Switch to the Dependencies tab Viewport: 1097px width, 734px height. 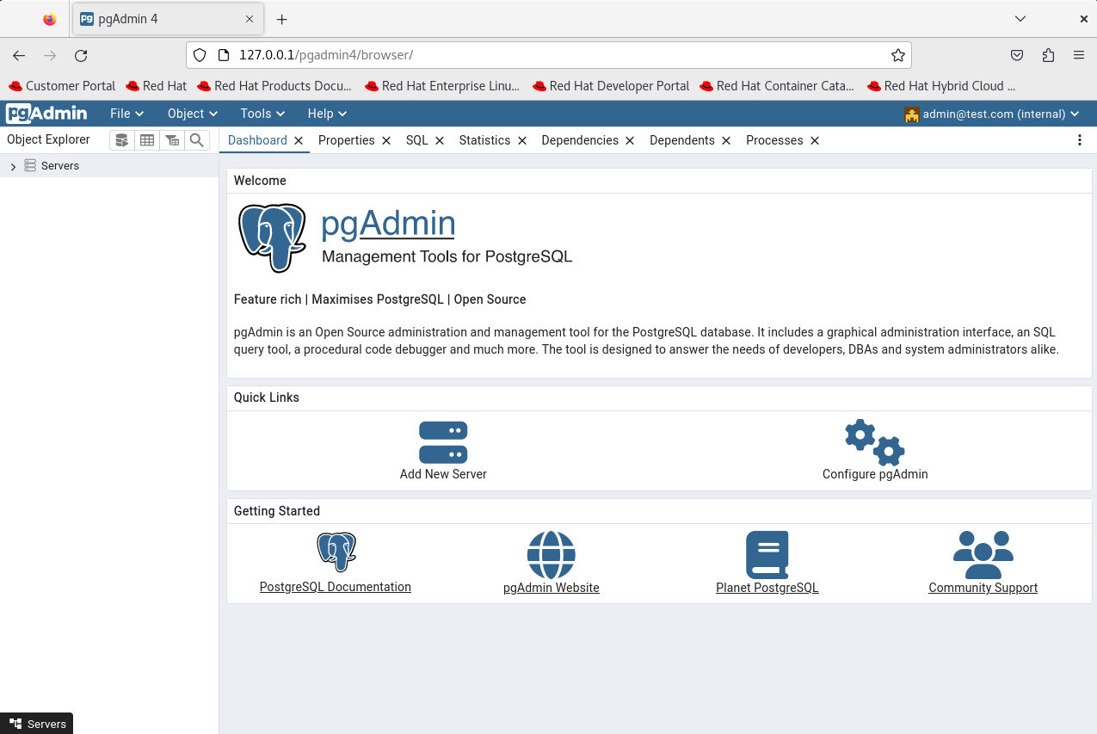(x=580, y=140)
